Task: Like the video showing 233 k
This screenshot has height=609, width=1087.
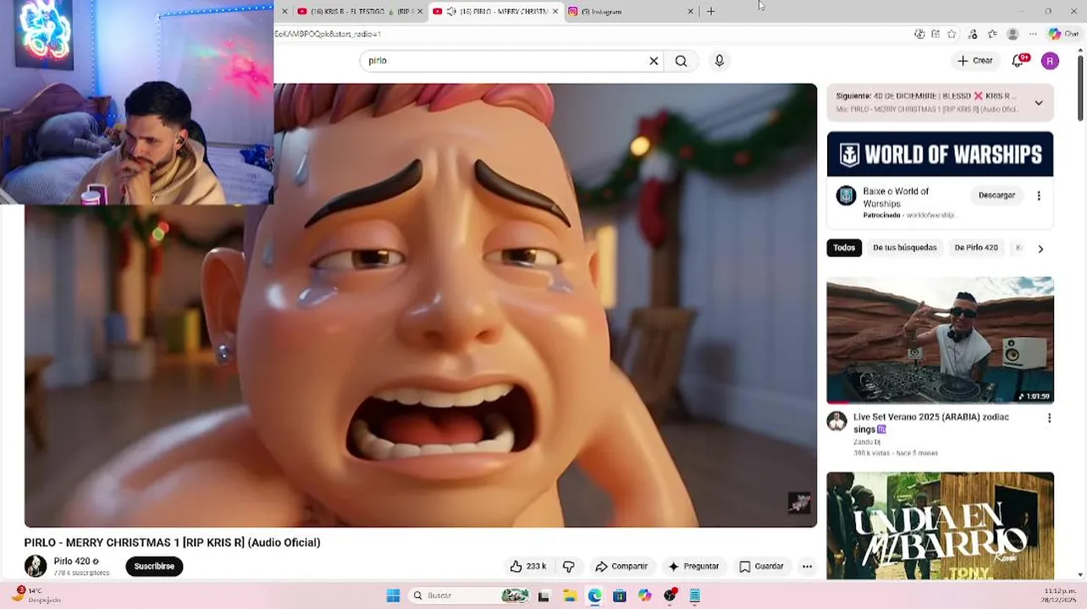Action: [x=527, y=567]
